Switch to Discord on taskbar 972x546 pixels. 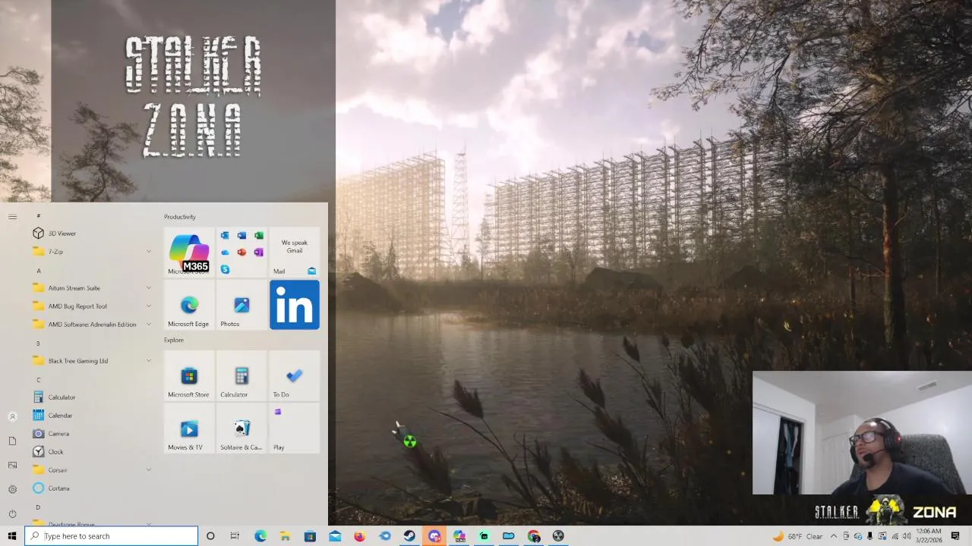pos(434,536)
